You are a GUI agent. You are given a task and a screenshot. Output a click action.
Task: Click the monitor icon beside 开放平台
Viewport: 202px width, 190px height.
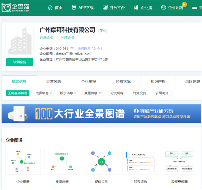[105, 7]
